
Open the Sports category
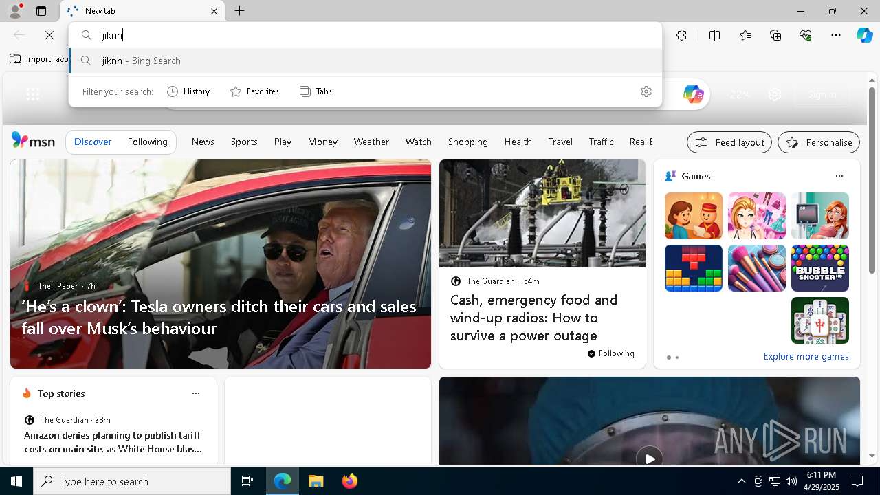point(244,142)
